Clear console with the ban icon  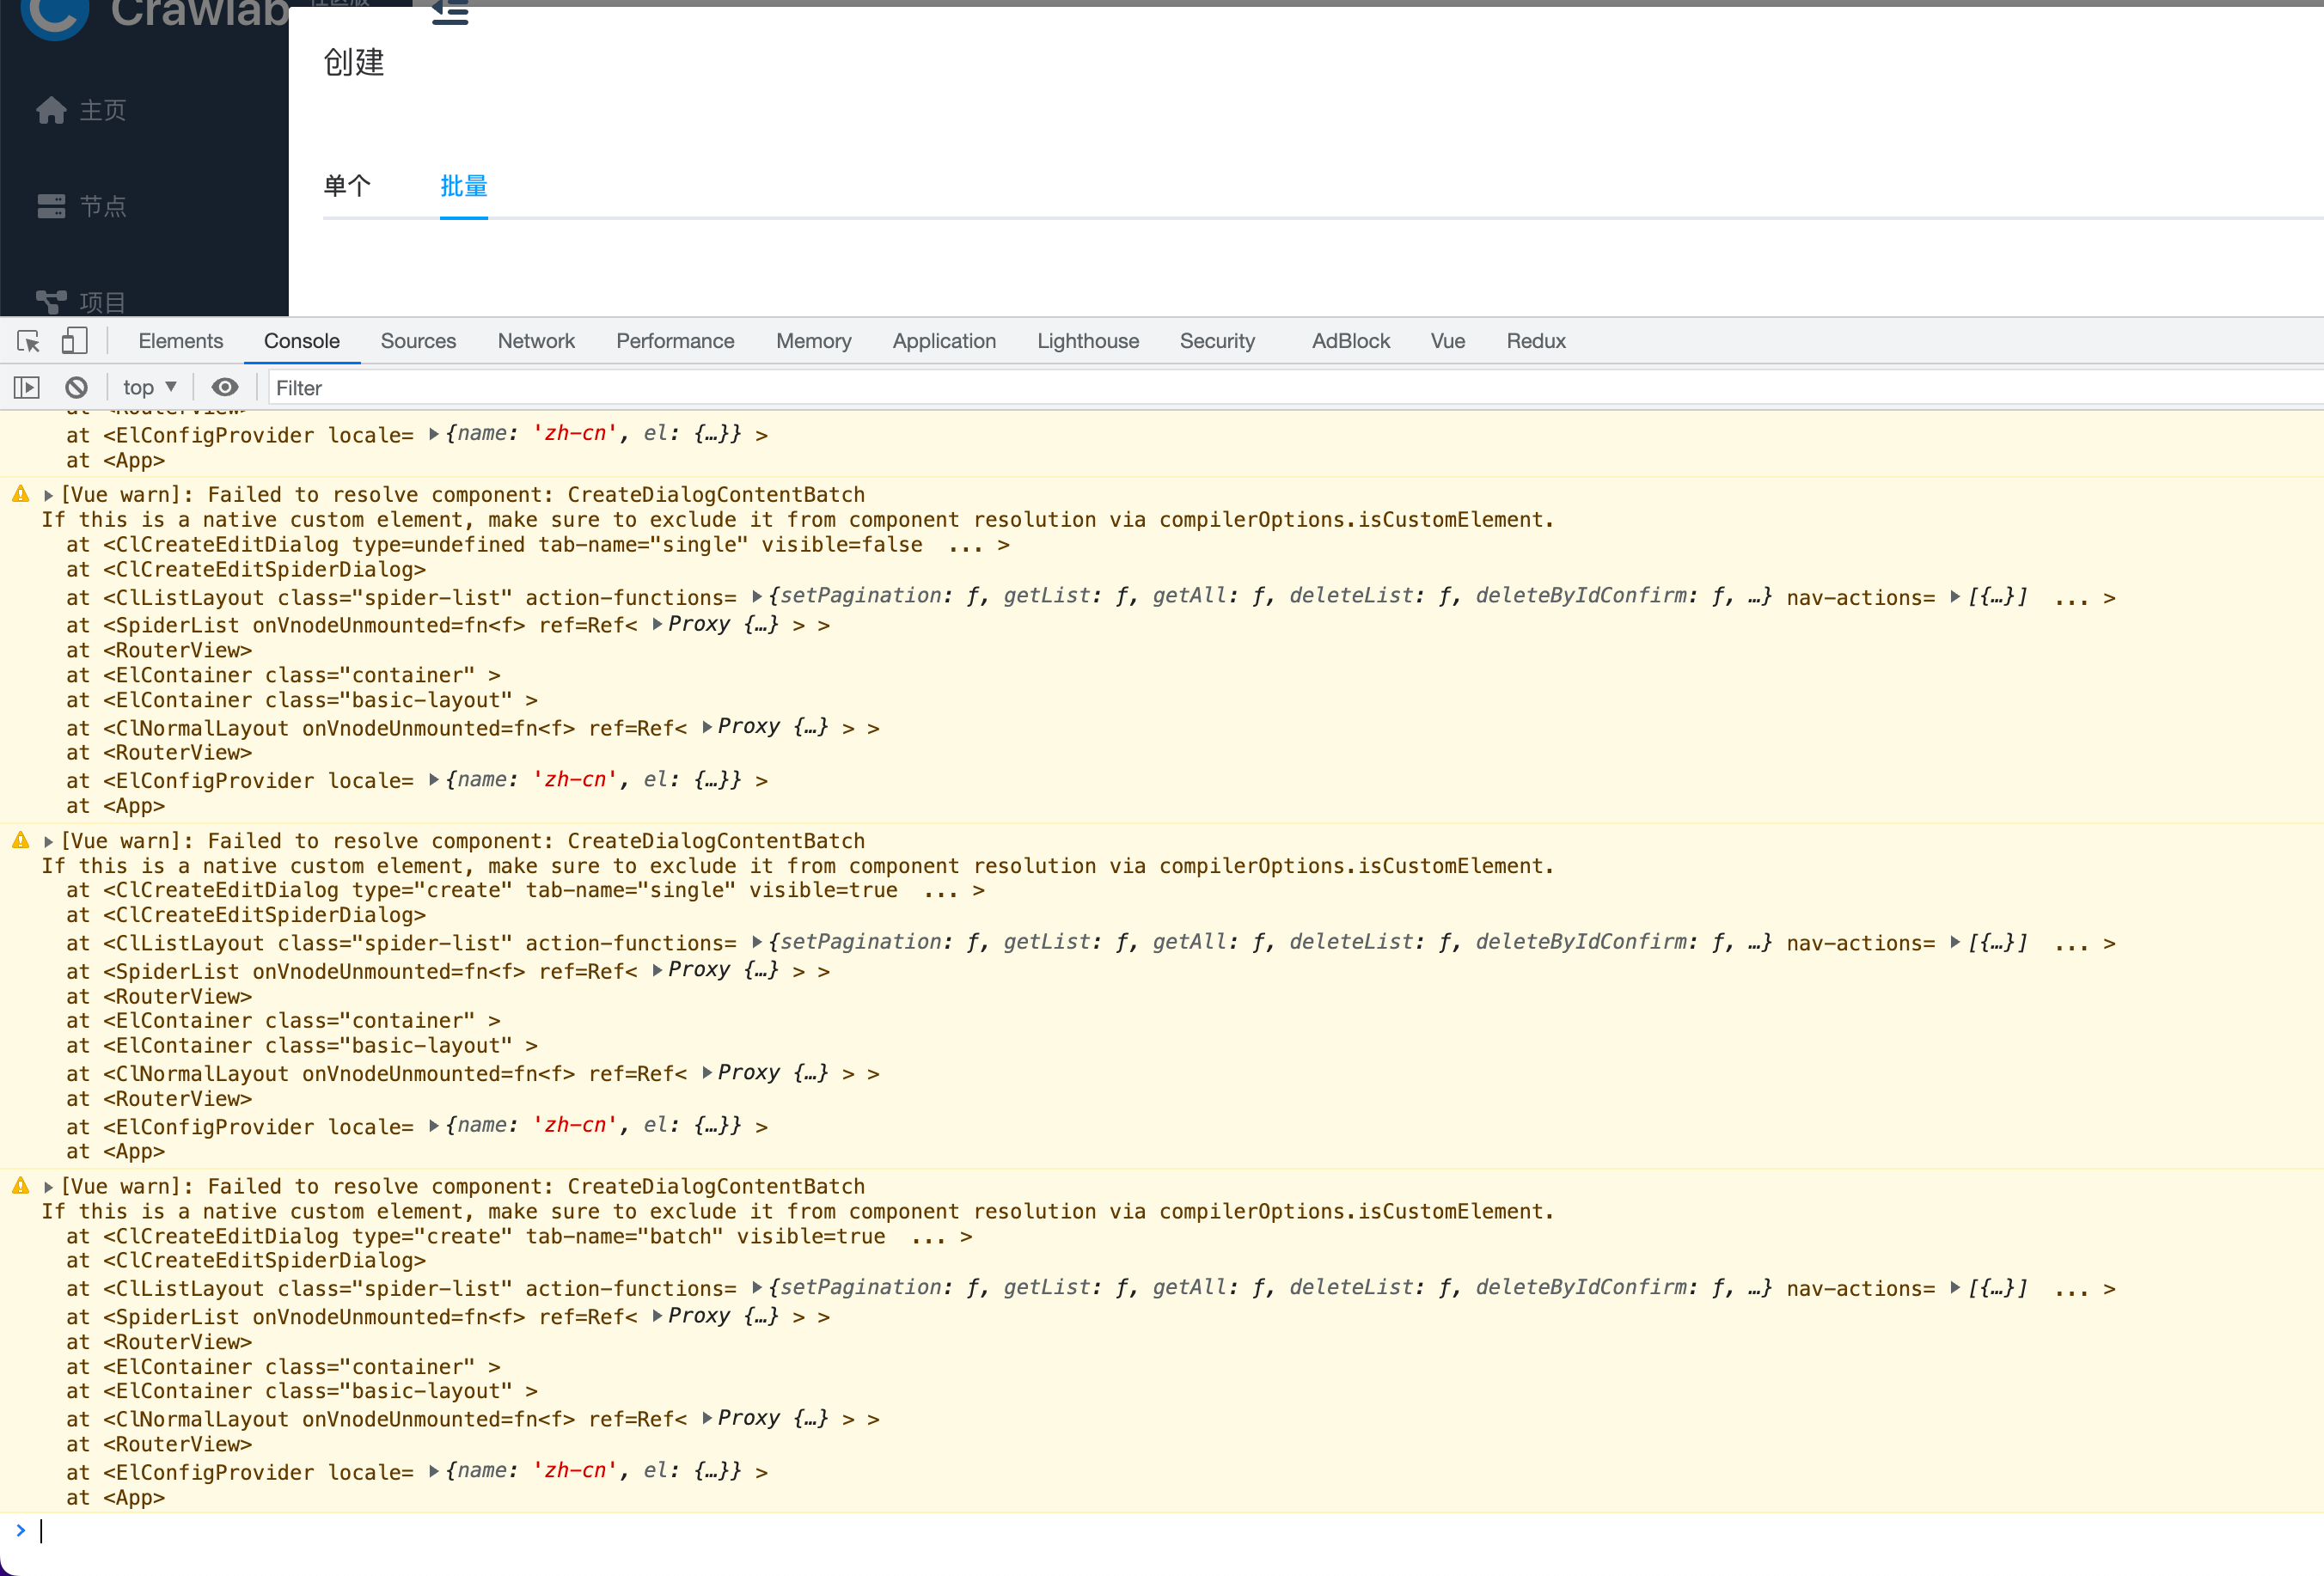tap(76, 387)
